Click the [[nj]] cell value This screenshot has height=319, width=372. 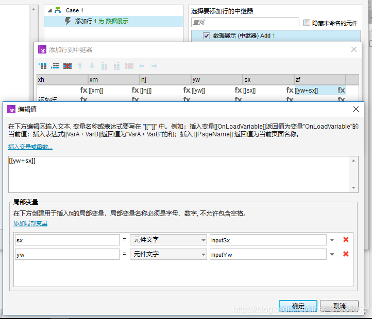point(146,91)
